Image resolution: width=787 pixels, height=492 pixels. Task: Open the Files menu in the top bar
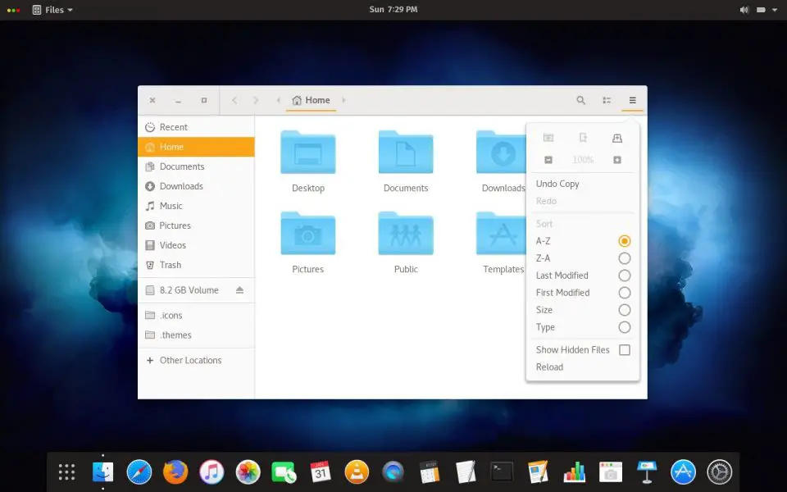52,9
